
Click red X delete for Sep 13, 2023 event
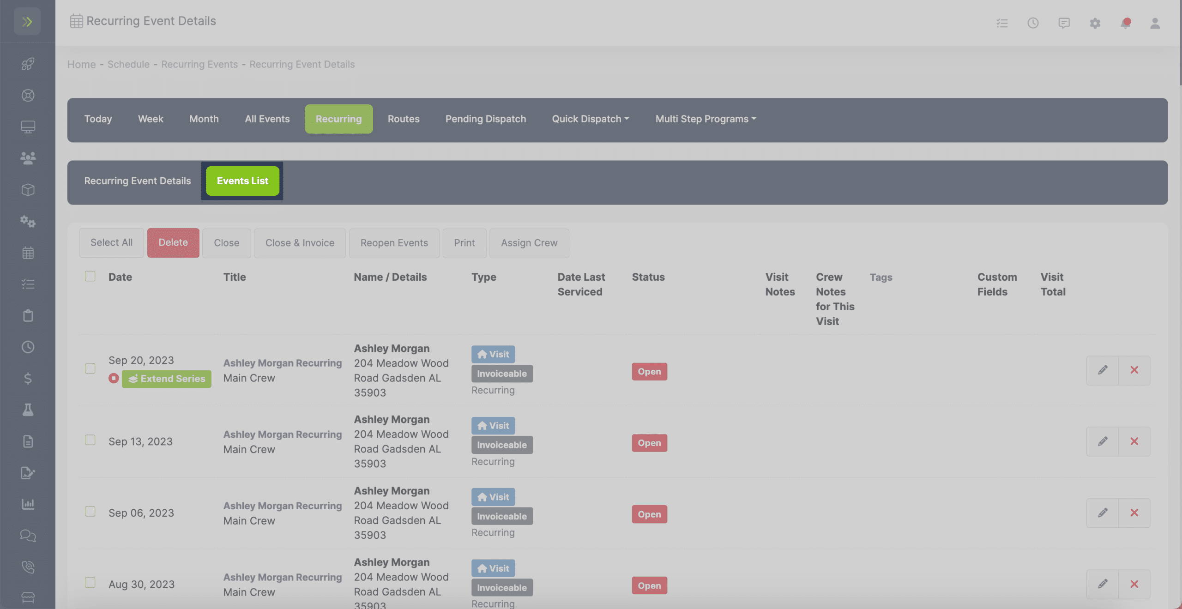(x=1134, y=441)
